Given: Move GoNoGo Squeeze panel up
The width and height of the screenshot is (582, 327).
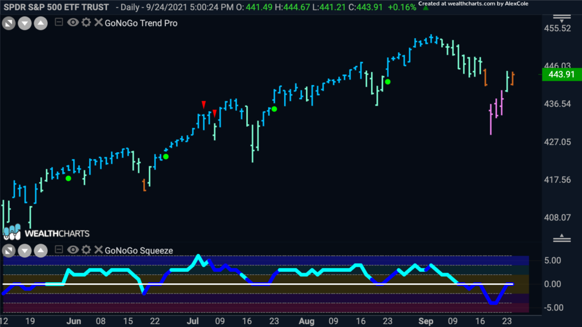Looking at the screenshot, I should pos(41,251).
